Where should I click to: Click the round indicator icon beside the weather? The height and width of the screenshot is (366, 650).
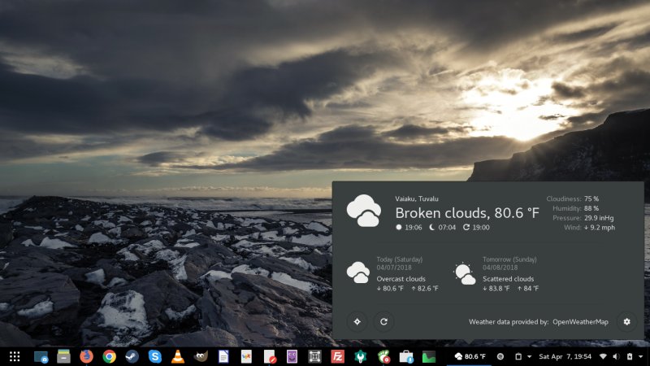(500, 356)
